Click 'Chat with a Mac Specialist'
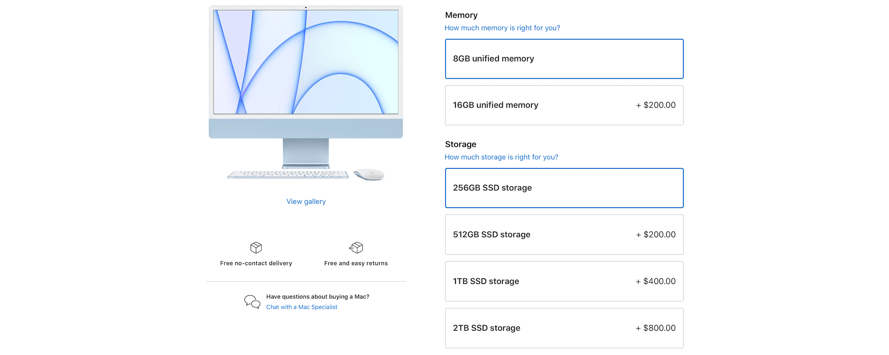 [x=301, y=307]
